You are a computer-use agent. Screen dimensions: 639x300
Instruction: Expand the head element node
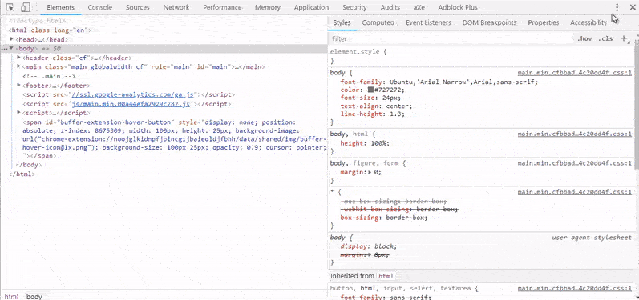pyautogui.click(x=12, y=39)
